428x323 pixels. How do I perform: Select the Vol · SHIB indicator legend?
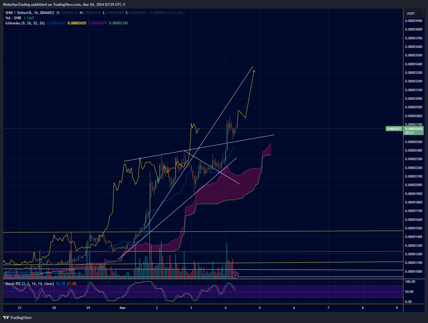coord(13,18)
